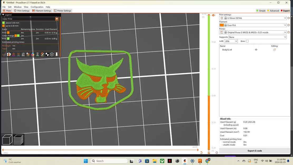Toggle Seams visibility icon
This screenshot has height=165, width=293.
tap(23, 54)
